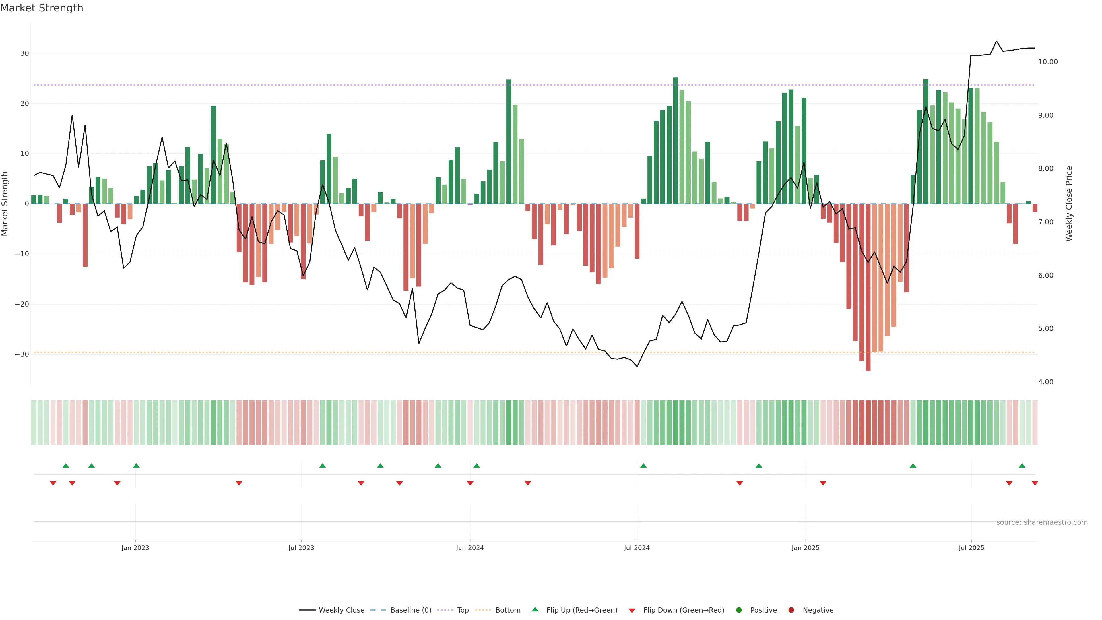Toggle the Bottom threshold legend label
1102x620 pixels.
508,610
